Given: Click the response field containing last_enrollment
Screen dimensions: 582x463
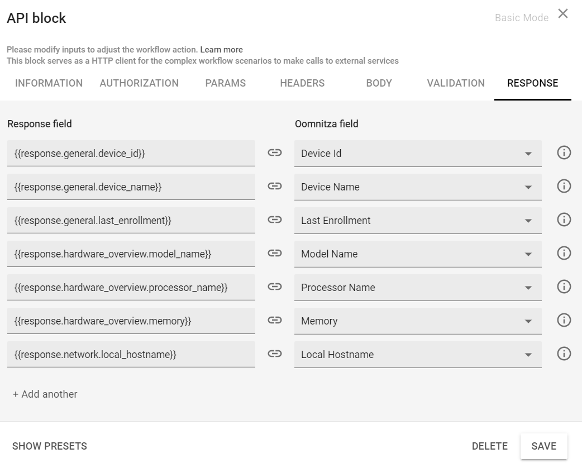Looking at the screenshot, I should click(x=131, y=219).
